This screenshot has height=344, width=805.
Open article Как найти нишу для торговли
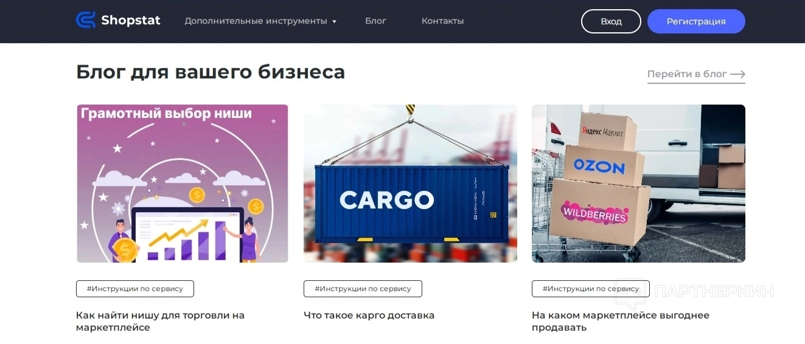(160, 322)
